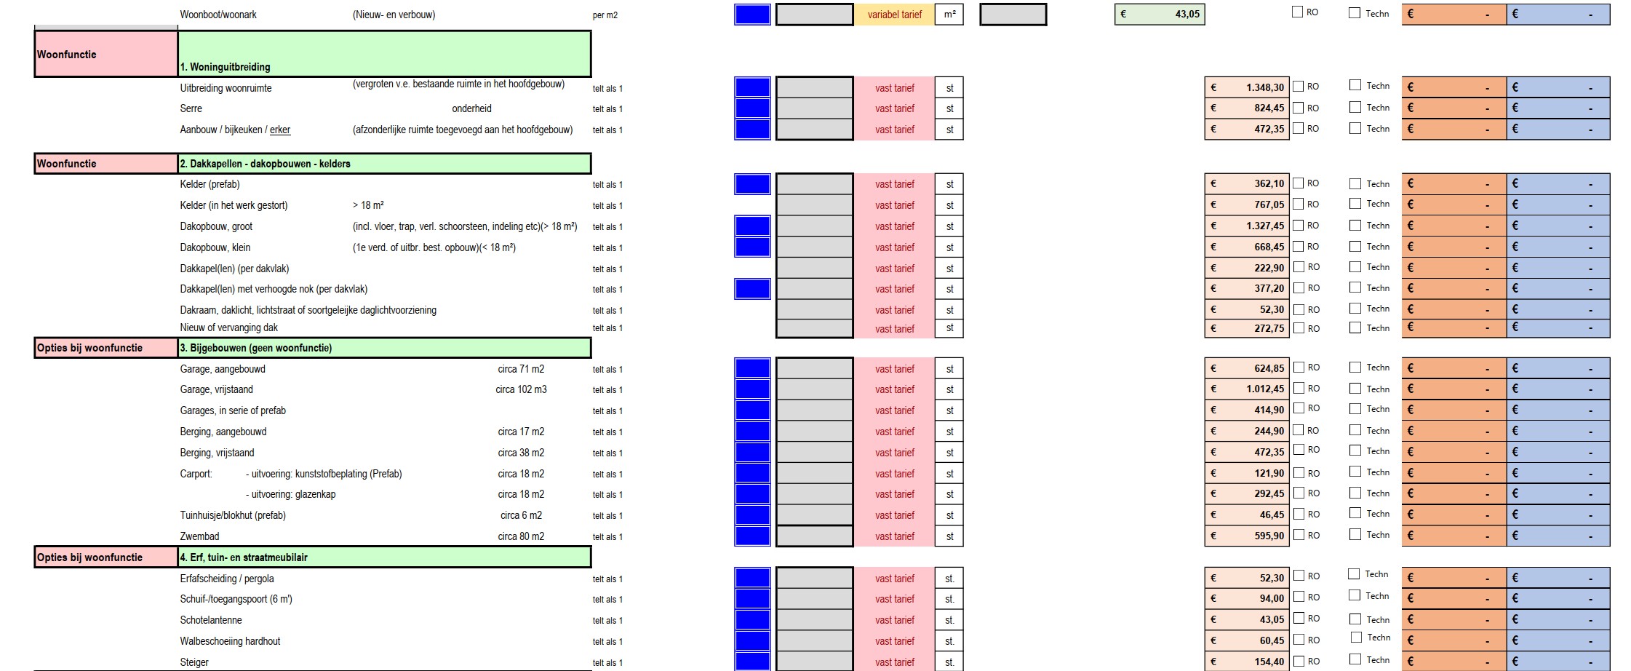Click the blue button for Zwembad
The width and height of the screenshot is (1631, 671).
(752, 536)
